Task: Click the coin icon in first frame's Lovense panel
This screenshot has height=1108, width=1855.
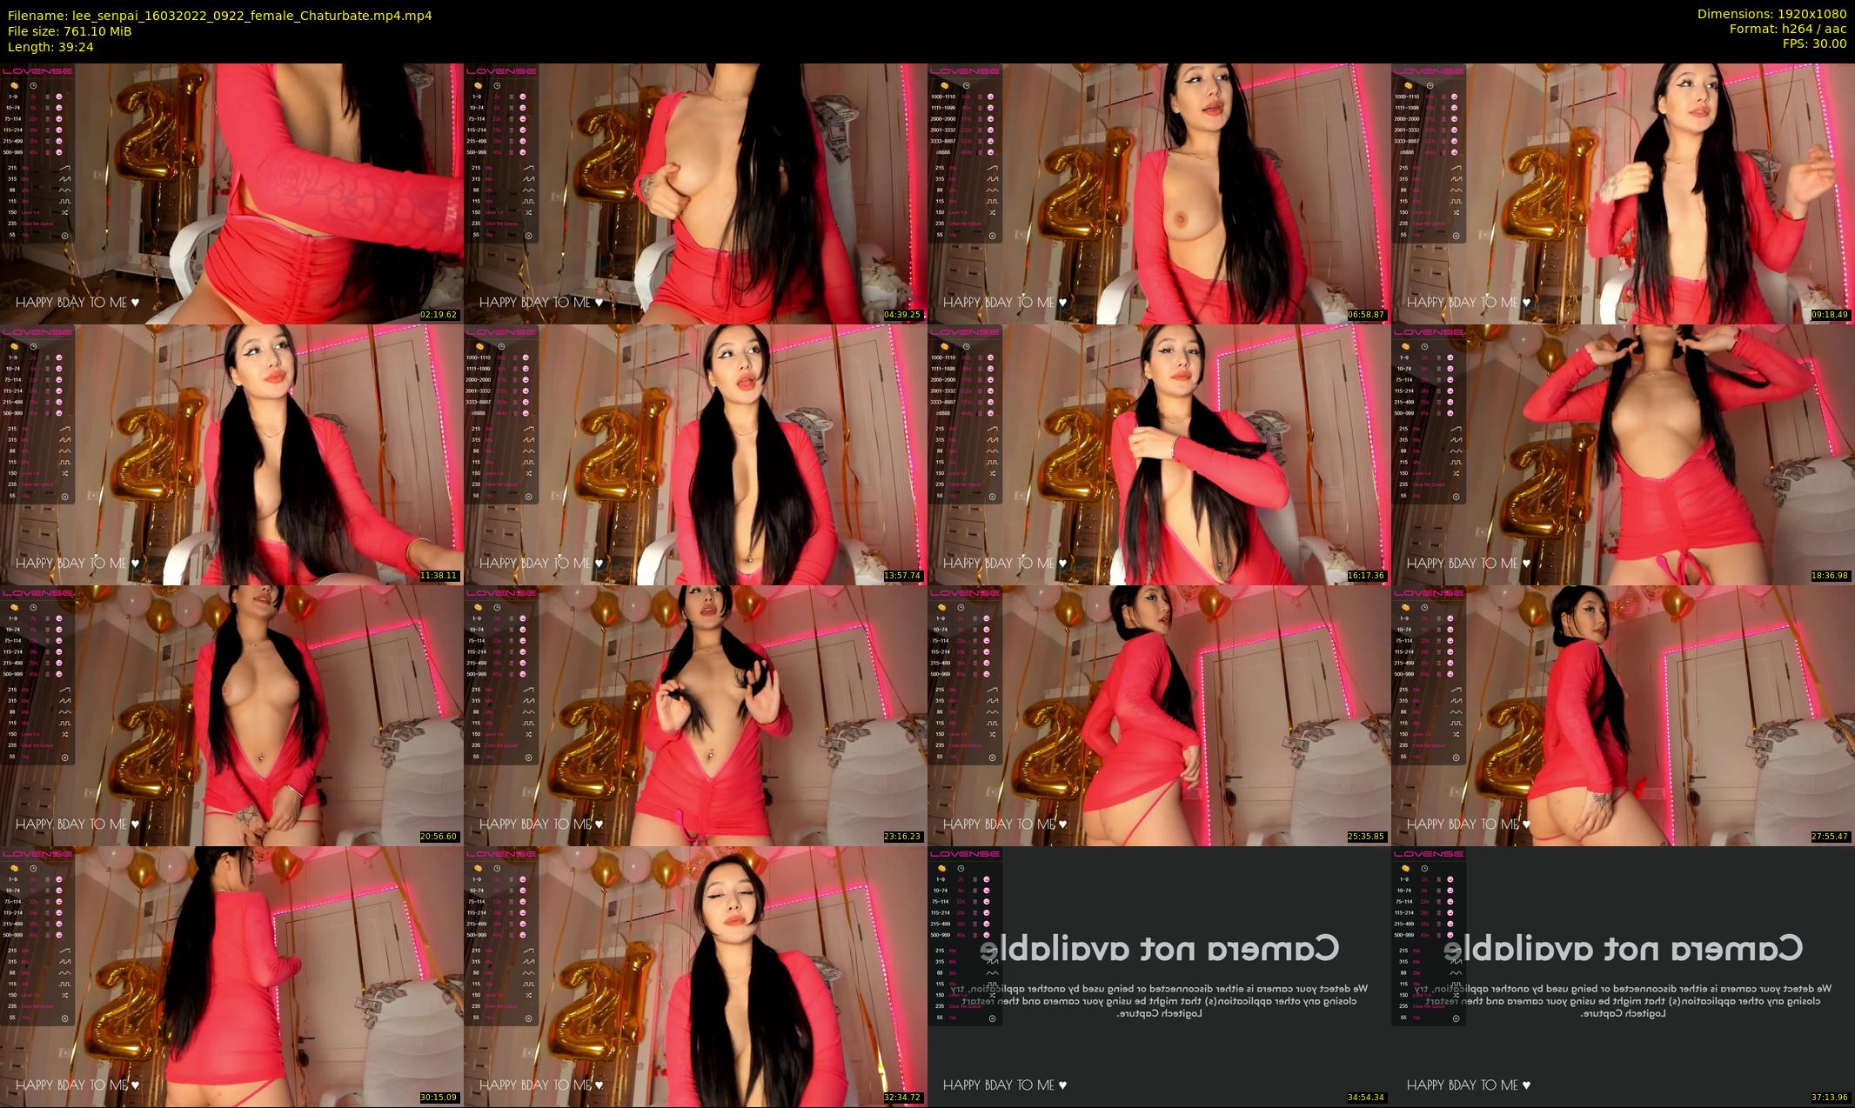Action: click(x=15, y=85)
